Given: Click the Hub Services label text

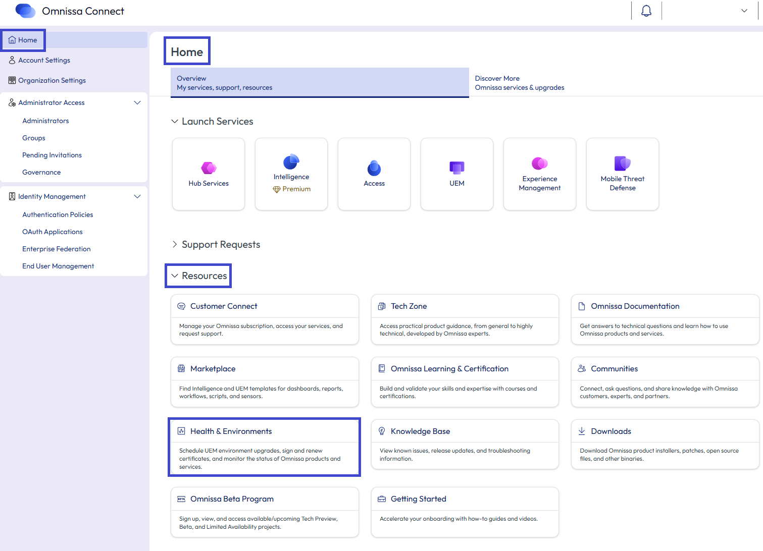Looking at the screenshot, I should [209, 184].
